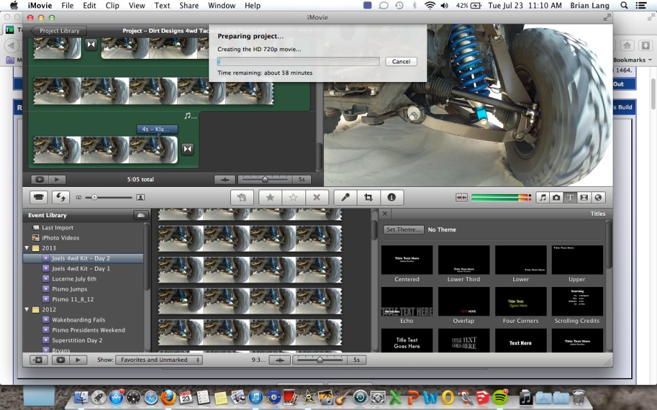Toggle audio waveforms in the project browser
Screen dimensions: 657x410
coord(225,179)
